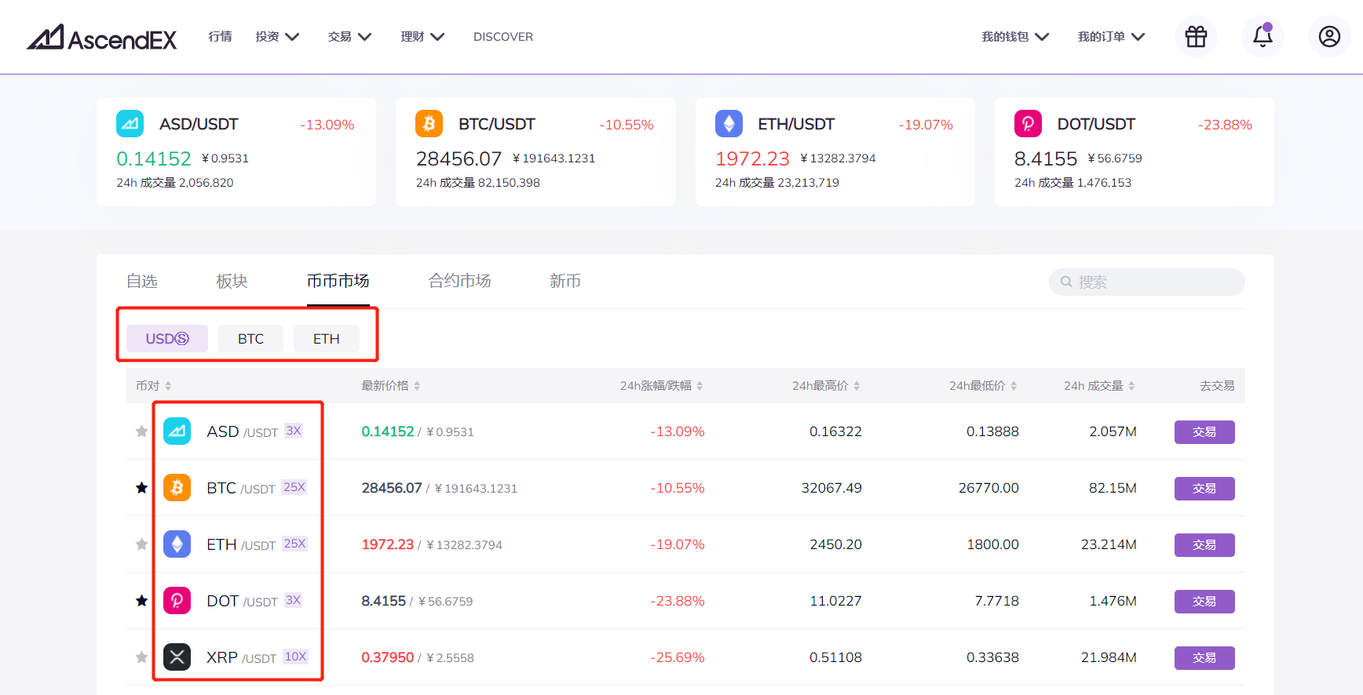Open the gift rewards icon
This screenshot has height=695, width=1363.
[1196, 36]
